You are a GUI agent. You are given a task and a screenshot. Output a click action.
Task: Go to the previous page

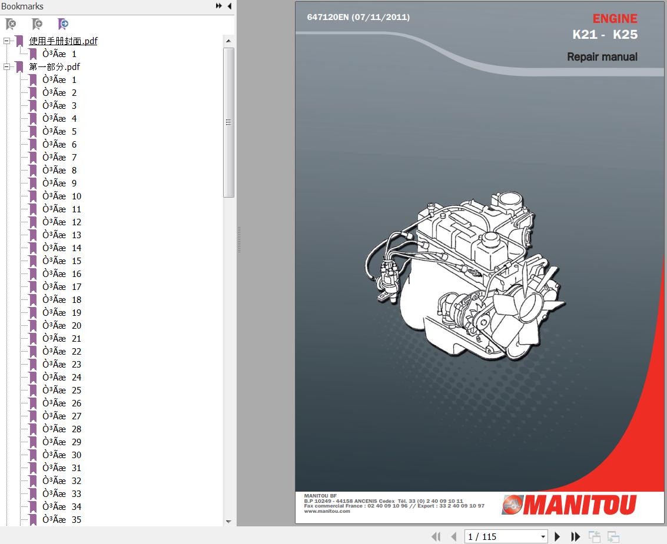click(454, 537)
